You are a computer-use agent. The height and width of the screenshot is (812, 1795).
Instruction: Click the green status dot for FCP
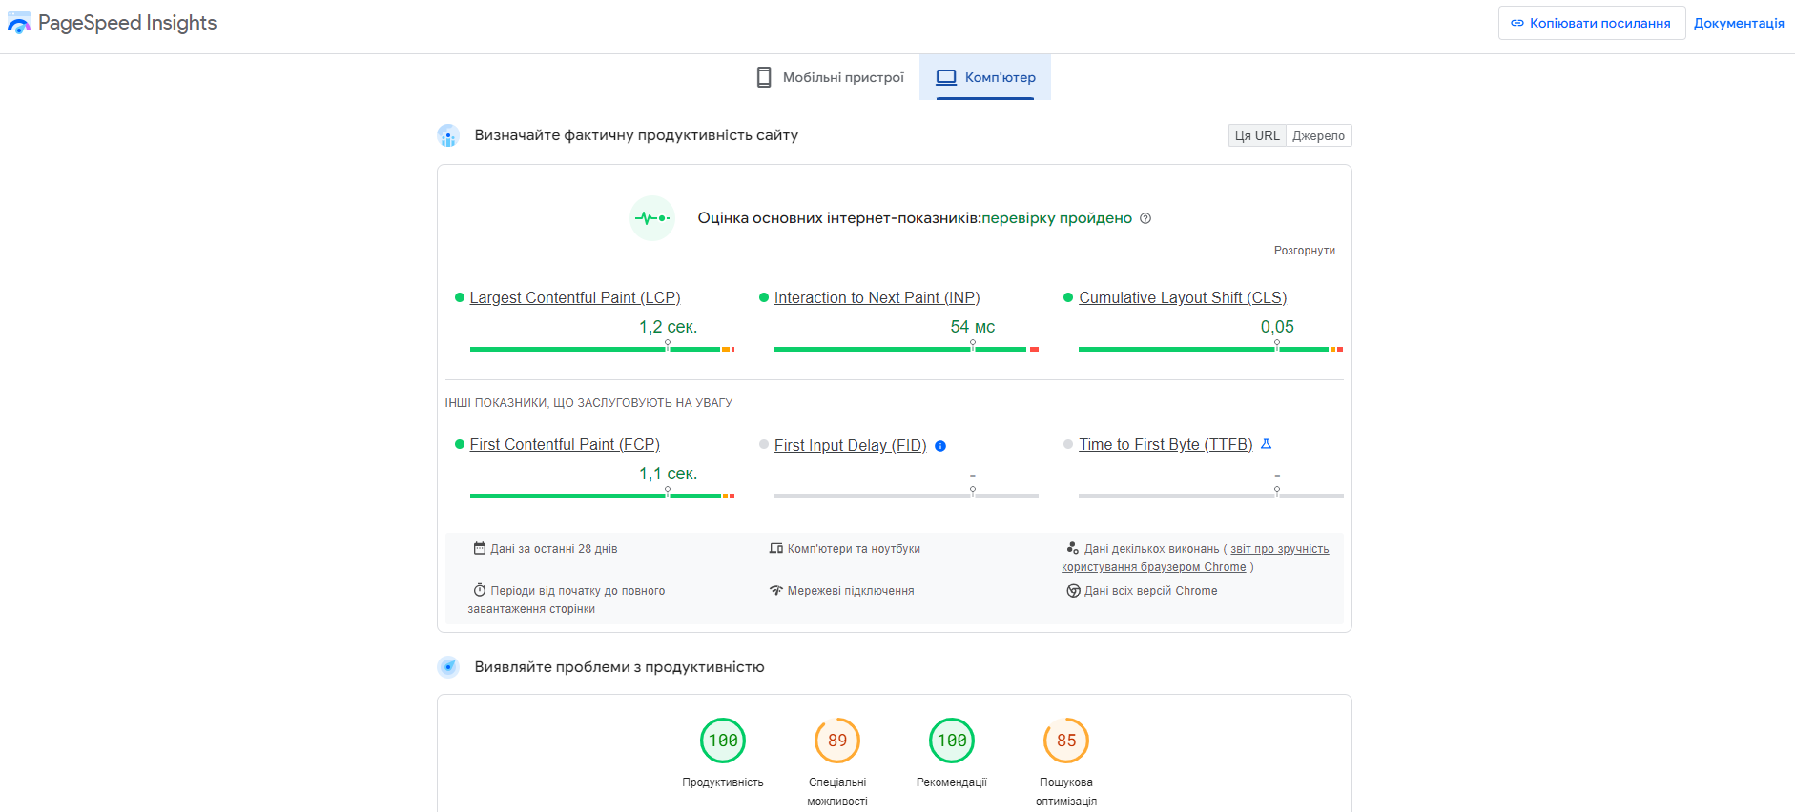[460, 444]
